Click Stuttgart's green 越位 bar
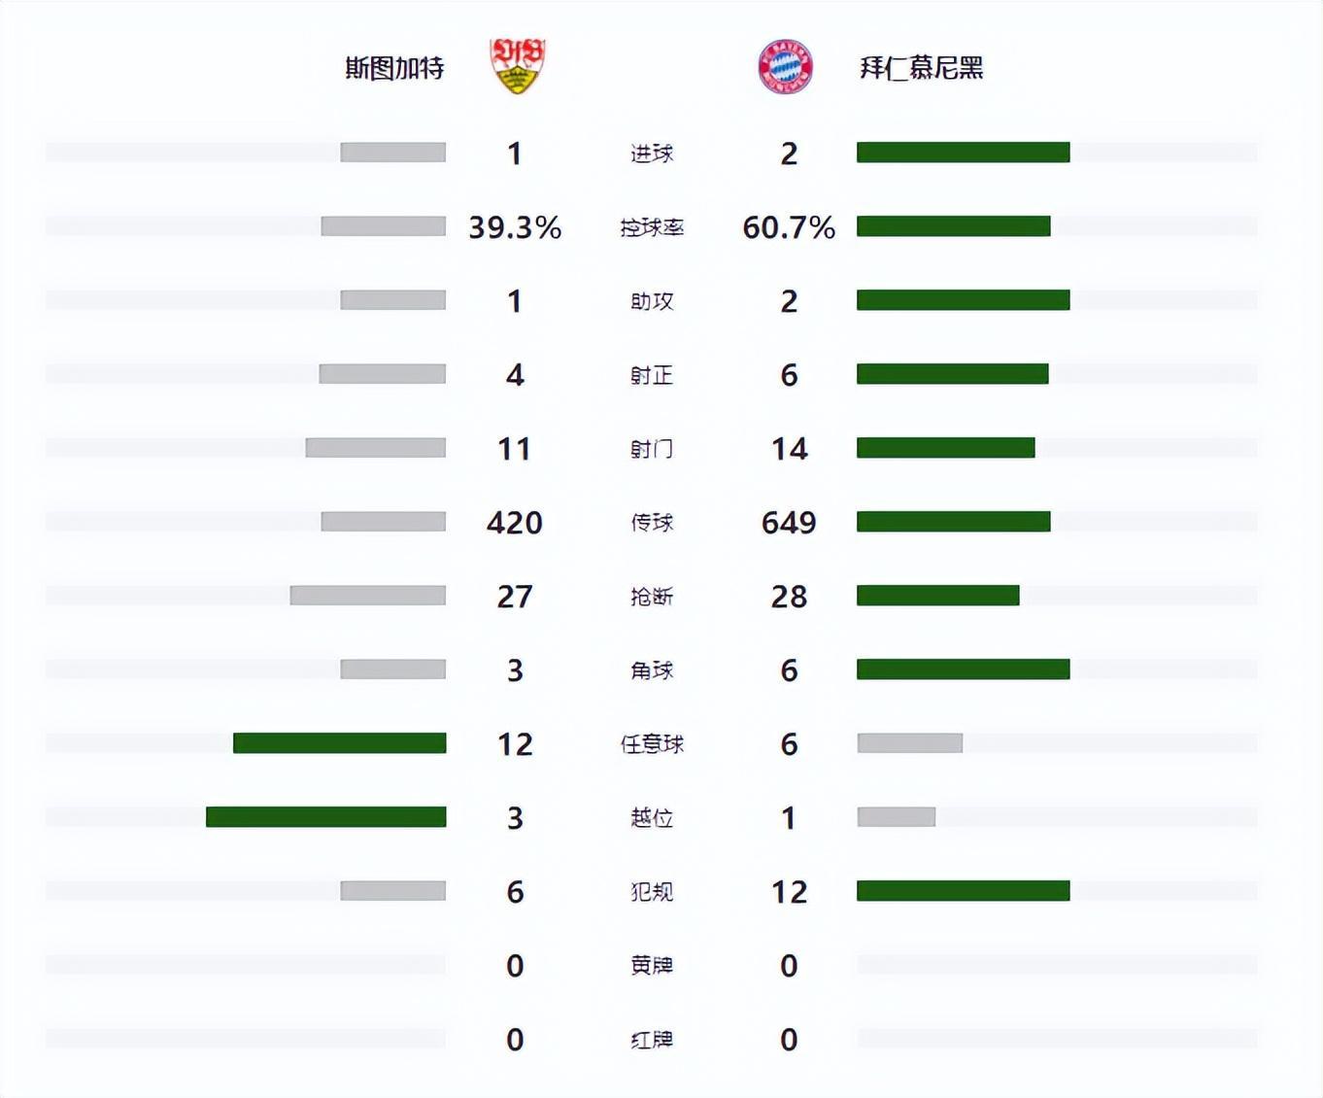Screen dimensions: 1323x1098 pos(326,817)
